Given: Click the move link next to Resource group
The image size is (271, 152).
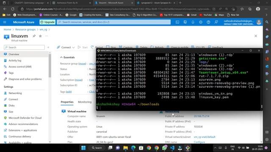Looking at the screenshot, I should pyautogui.click(x=82, y=64).
